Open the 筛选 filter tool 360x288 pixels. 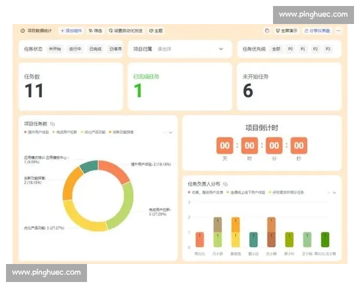tap(95, 31)
